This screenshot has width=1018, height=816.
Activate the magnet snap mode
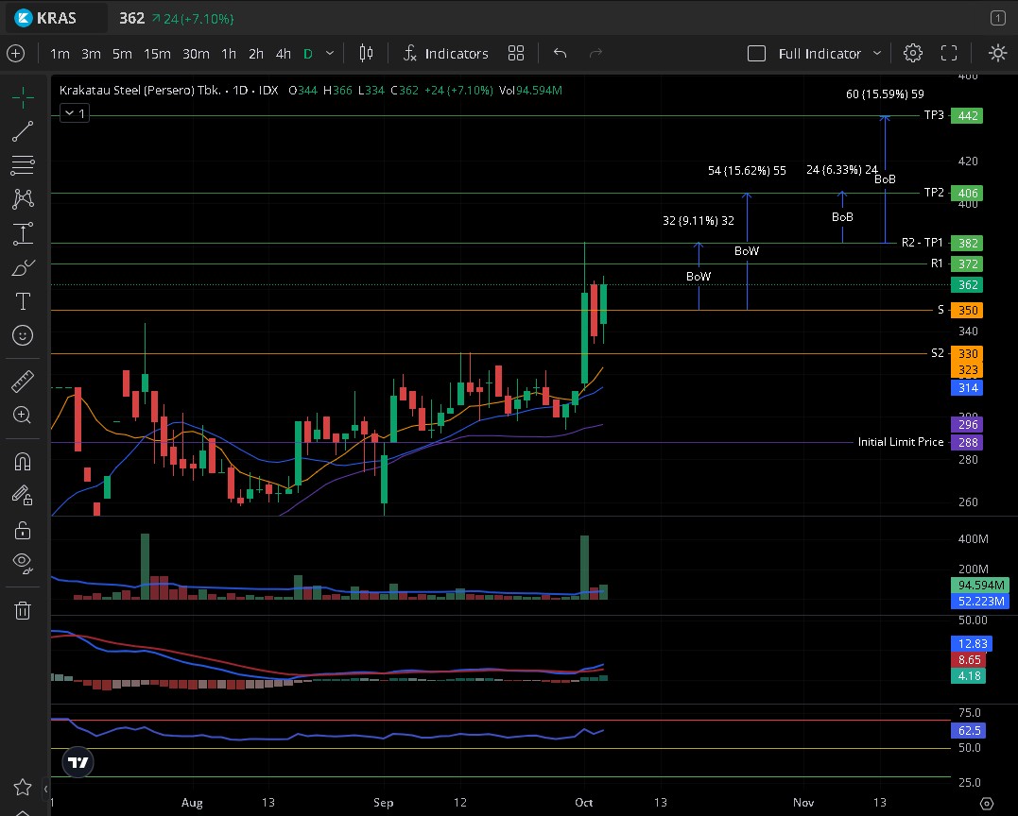[x=23, y=462]
